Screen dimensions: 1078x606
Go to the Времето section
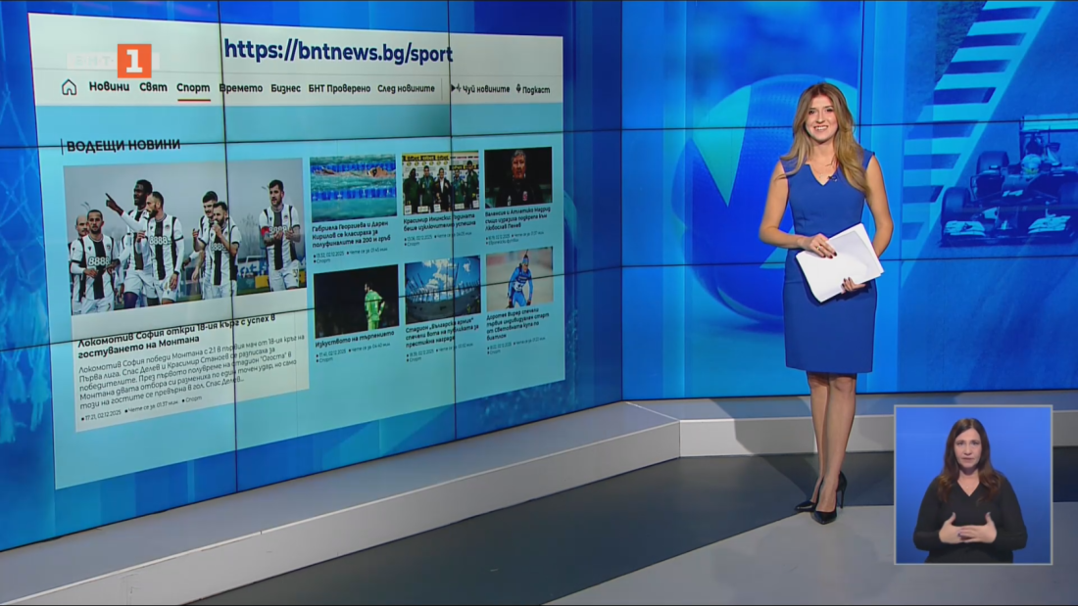pyautogui.click(x=240, y=88)
